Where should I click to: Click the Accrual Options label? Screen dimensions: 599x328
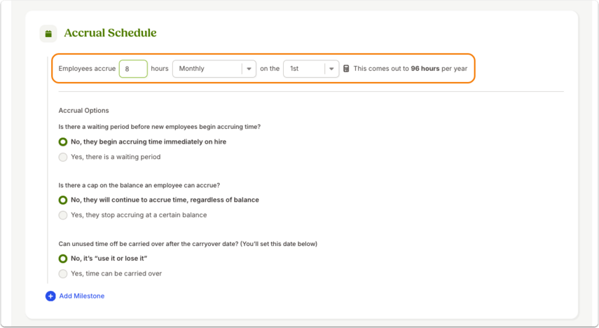click(x=83, y=111)
